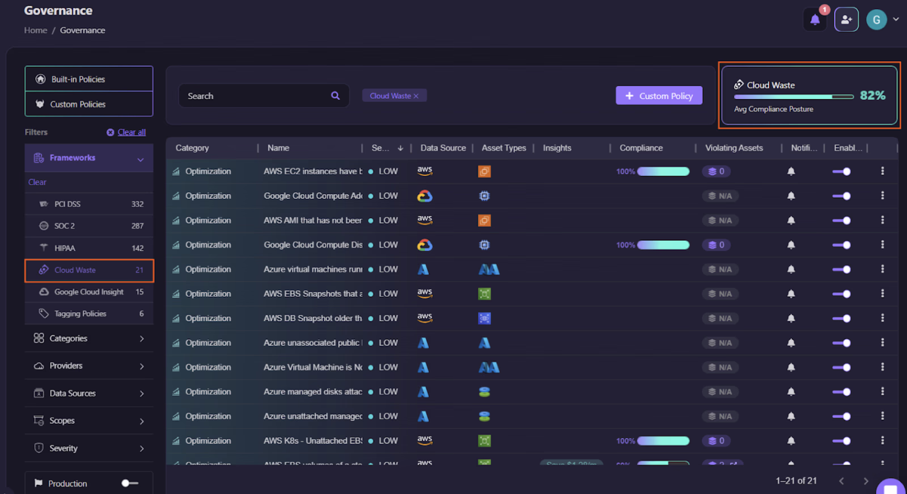Image resolution: width=907 pixels, height=494 pixels.
Task: Select the PCI DSS framework filter
Action: pyautogui.click(x=89, y=204)
